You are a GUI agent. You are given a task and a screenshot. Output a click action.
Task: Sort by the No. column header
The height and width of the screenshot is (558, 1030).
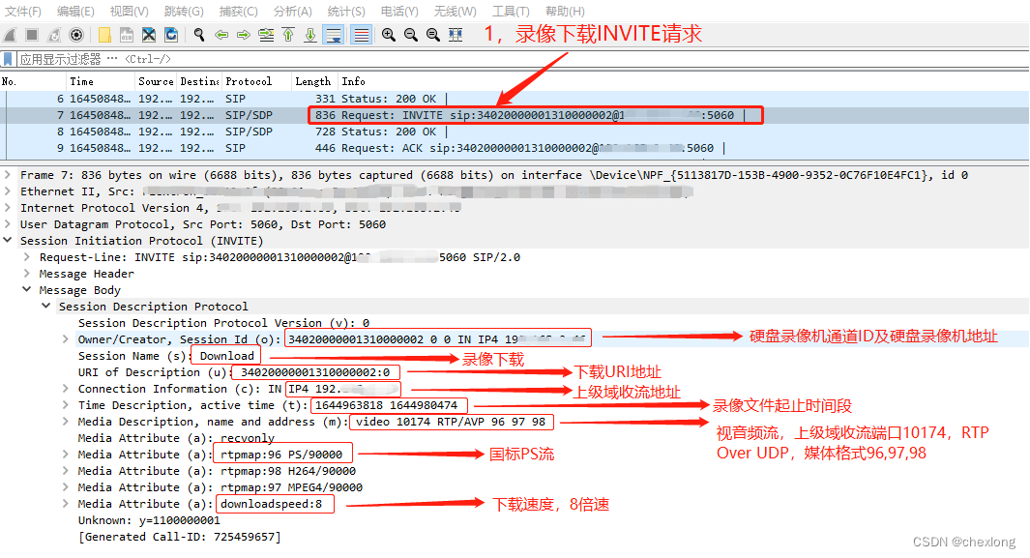pos(33,81)
